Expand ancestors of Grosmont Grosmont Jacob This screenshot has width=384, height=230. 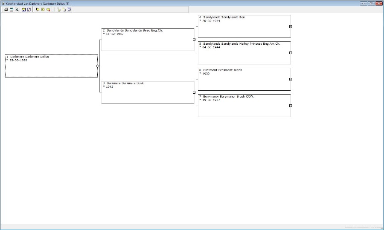tap(291, 79)
